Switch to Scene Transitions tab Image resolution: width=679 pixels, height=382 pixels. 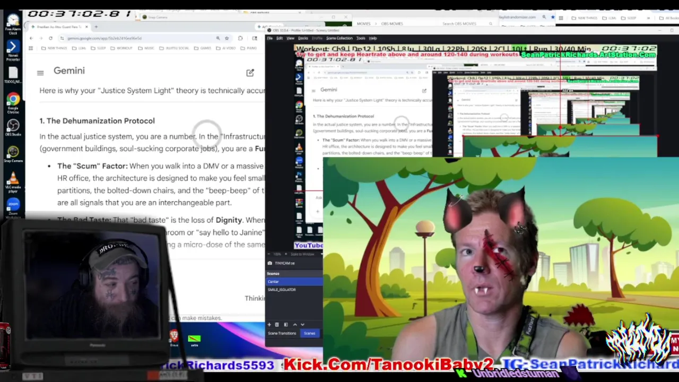coord(282,333)
